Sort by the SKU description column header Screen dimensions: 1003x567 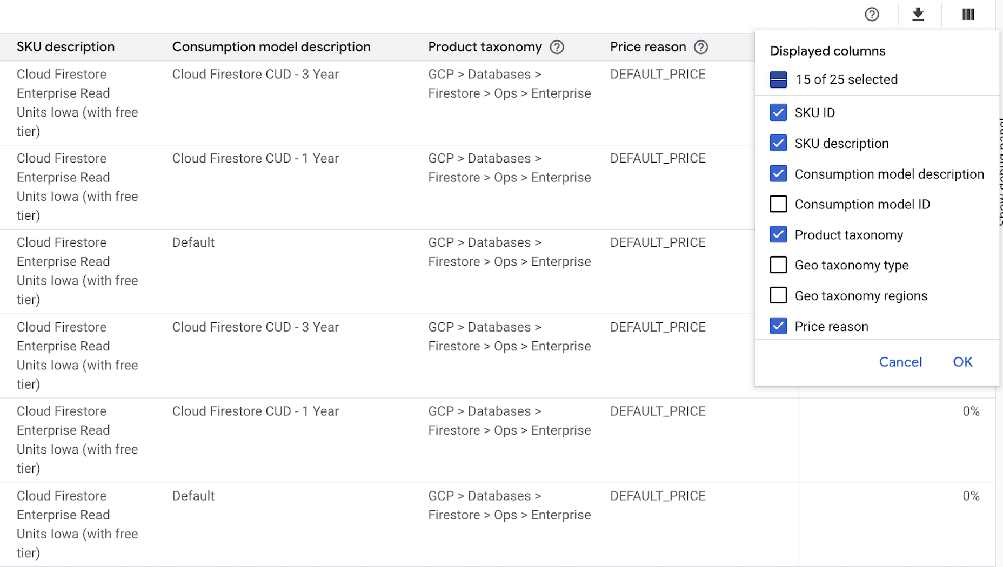click(x=65, y=47)
